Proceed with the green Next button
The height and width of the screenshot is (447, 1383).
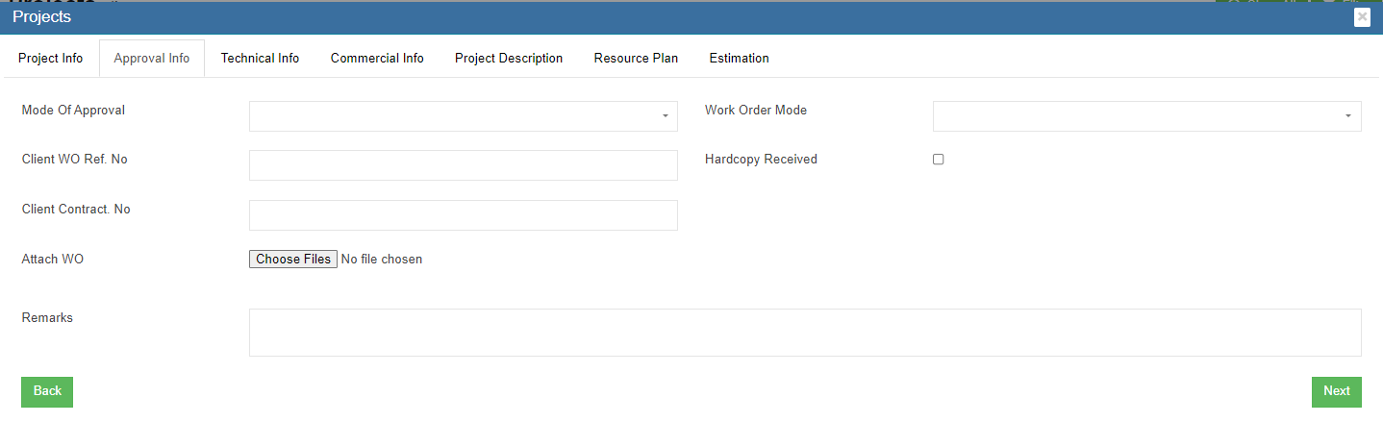[1336, 391]
